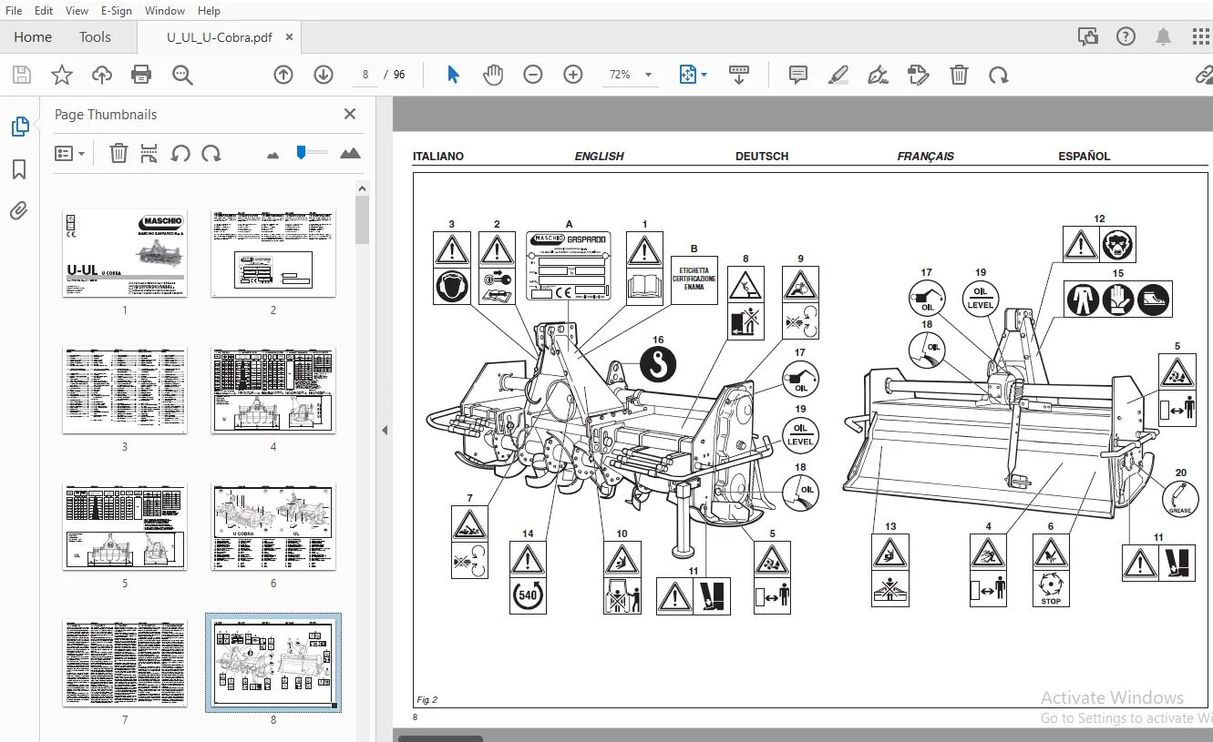Select page 6 thumbnail

(x=273, y=526)
